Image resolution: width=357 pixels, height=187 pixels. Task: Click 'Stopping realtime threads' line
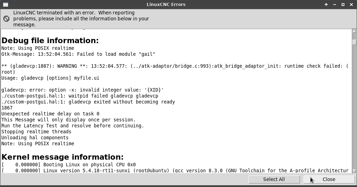click(36, 132)
